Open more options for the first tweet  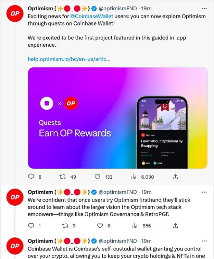click(204, 8)
